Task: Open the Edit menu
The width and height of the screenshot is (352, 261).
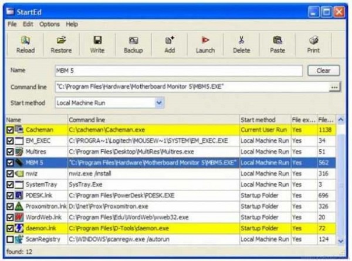Action: 28,24
